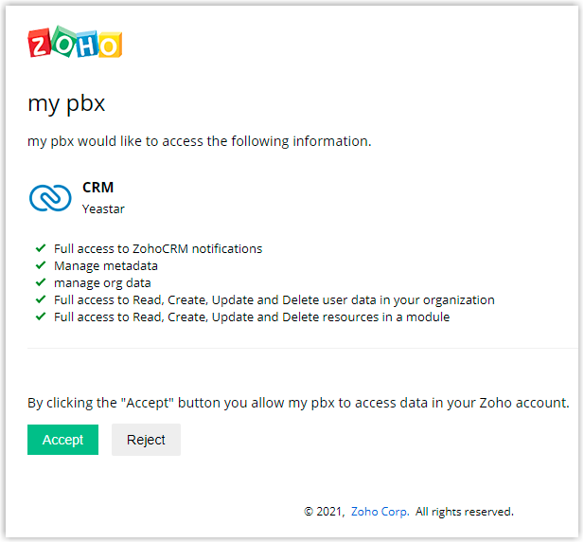Click checkmark beside module resources permission

tap(41, 317)
